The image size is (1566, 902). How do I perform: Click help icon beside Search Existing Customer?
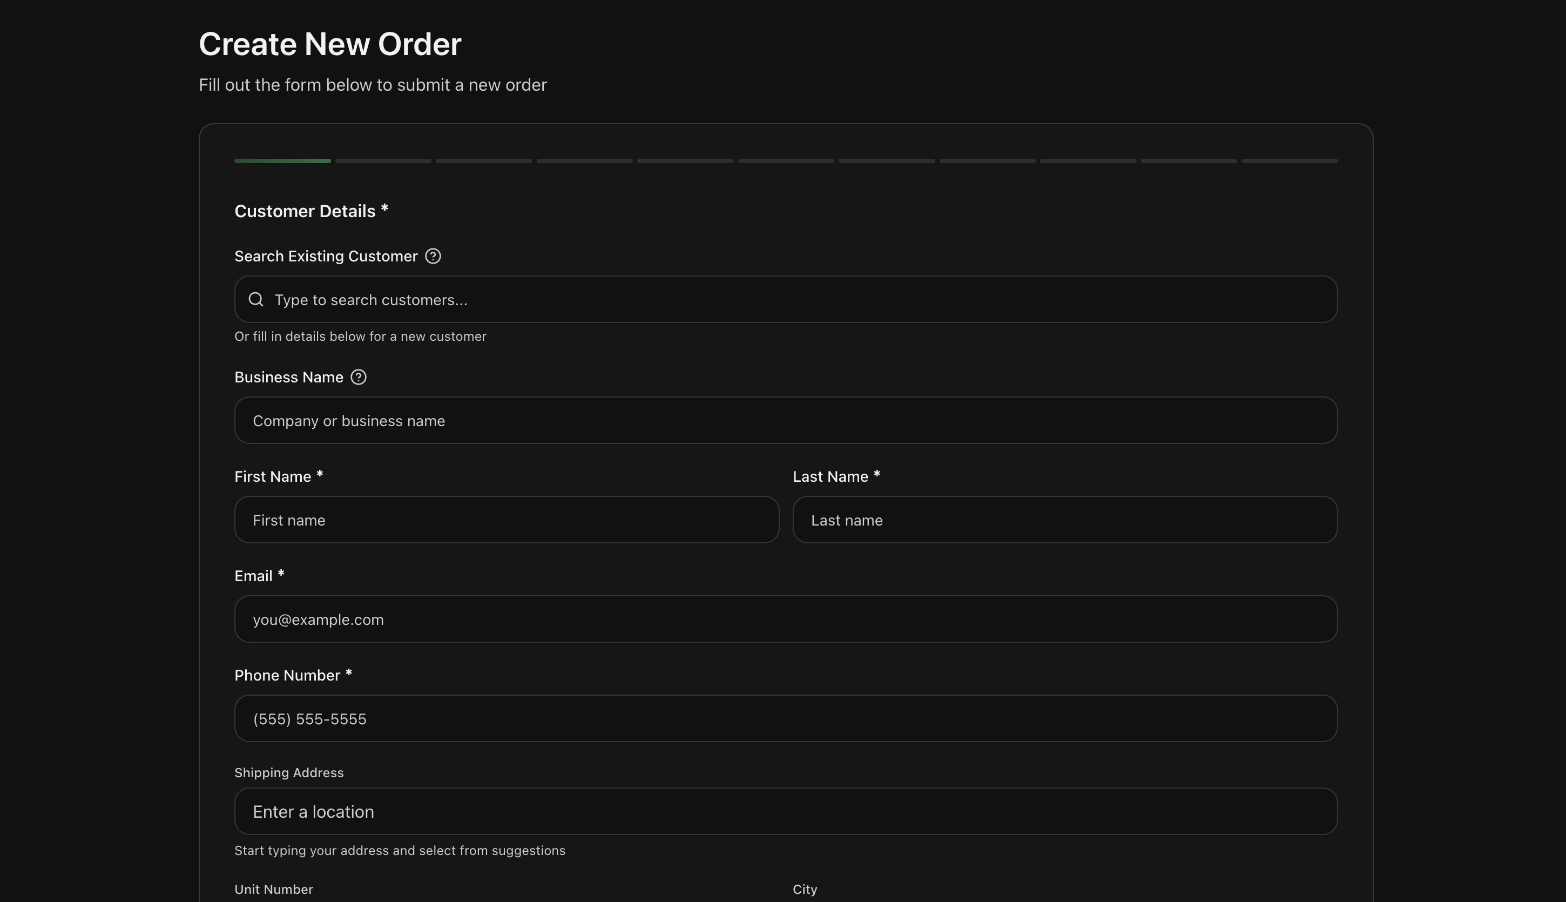click(x=433, y=256)
